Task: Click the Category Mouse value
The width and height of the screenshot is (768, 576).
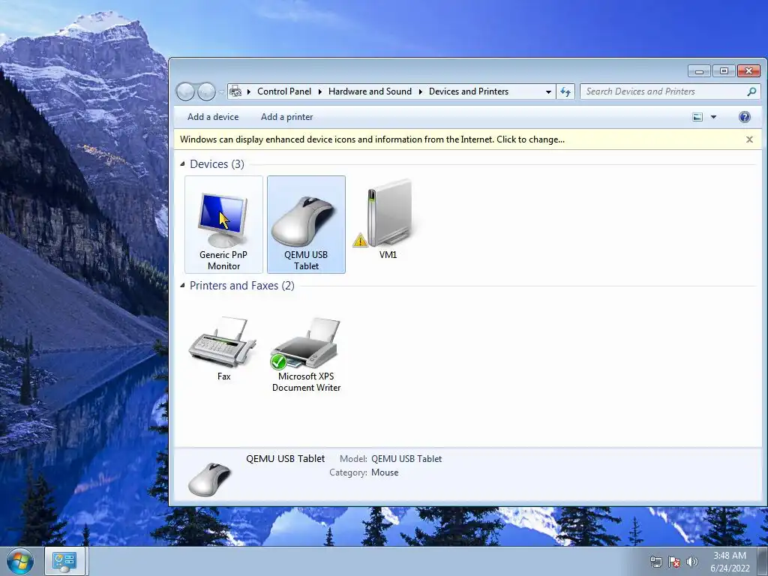Action: [x=385, y=472]
